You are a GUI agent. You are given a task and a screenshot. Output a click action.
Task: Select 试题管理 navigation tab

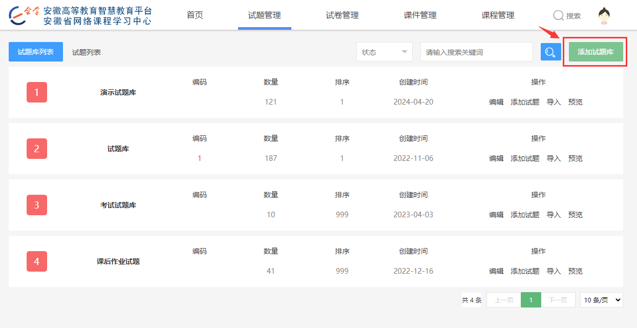click(x=265, y=15)
